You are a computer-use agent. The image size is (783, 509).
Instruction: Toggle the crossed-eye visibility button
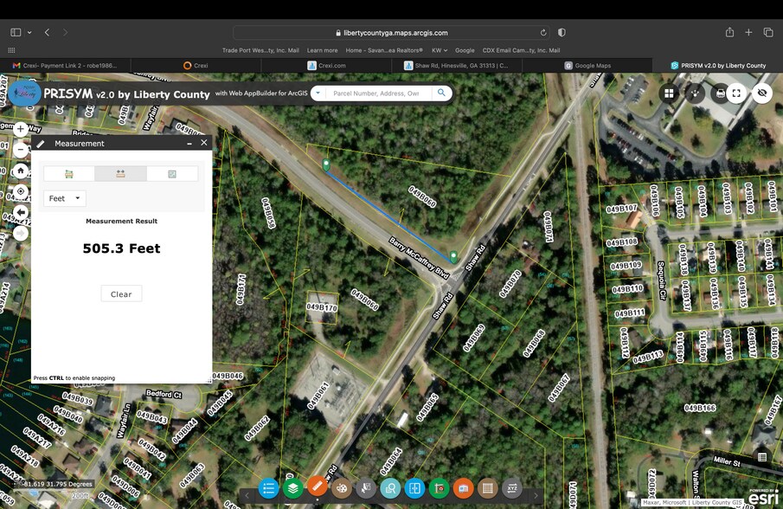coord(762,93)
